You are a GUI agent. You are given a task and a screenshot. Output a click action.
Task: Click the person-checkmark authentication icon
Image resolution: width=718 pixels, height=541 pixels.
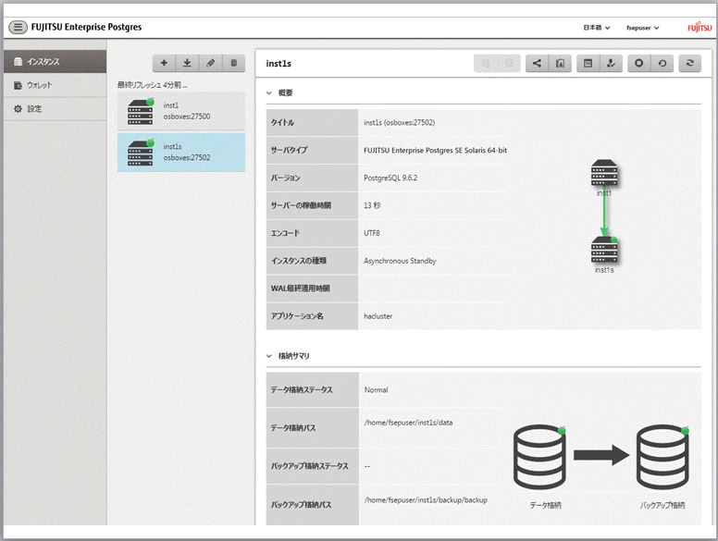point(611,63)
